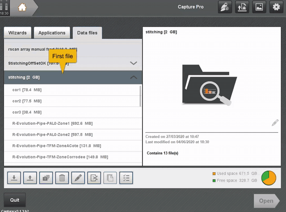Select R-Evolution-Pipe-PAL0-Zone2 file
286x212 pixels.
pos(73,135)
